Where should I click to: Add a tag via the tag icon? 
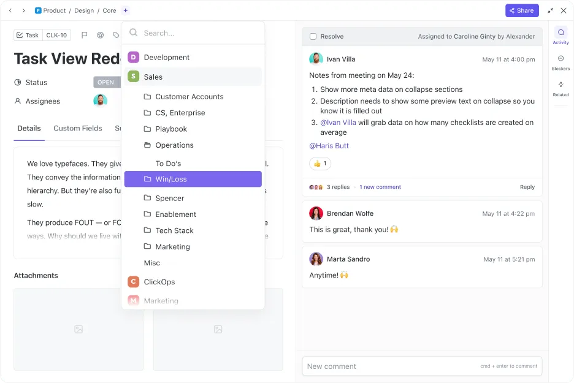coord(116,35)
